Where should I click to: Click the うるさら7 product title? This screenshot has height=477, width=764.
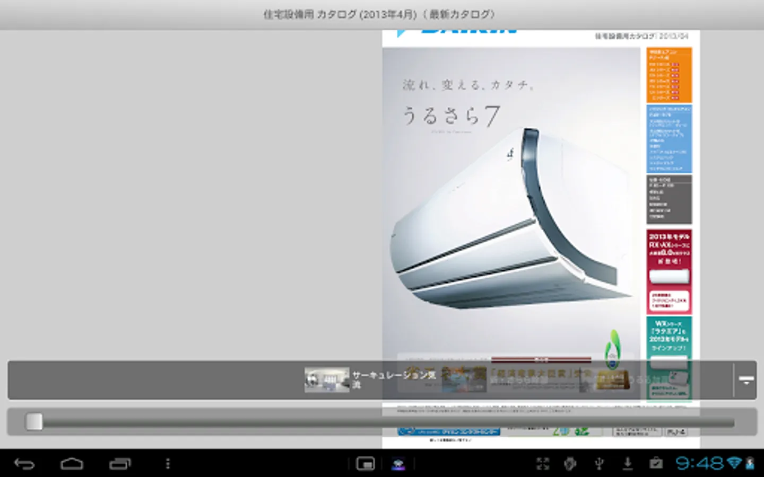coord(451,116)
